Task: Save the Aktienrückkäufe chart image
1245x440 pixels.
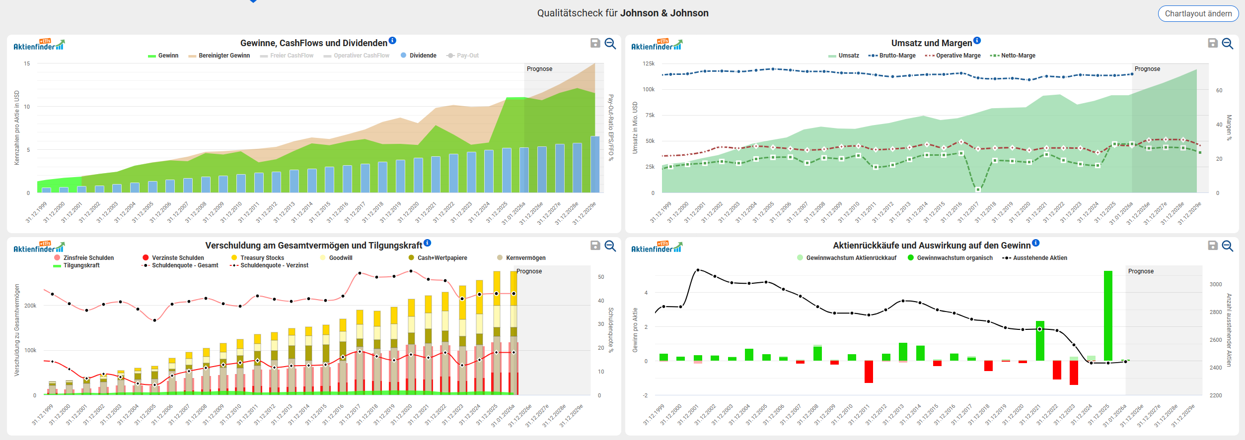Action: 1213,246
